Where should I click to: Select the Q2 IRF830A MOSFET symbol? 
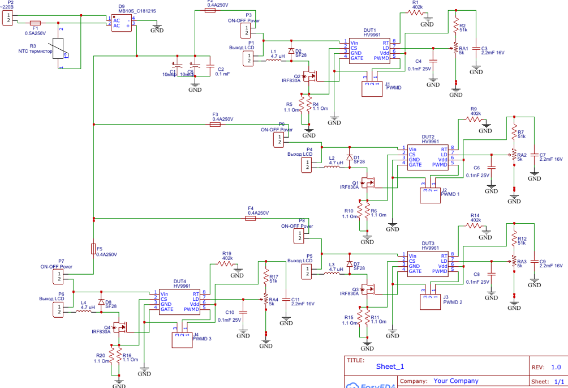311,75
